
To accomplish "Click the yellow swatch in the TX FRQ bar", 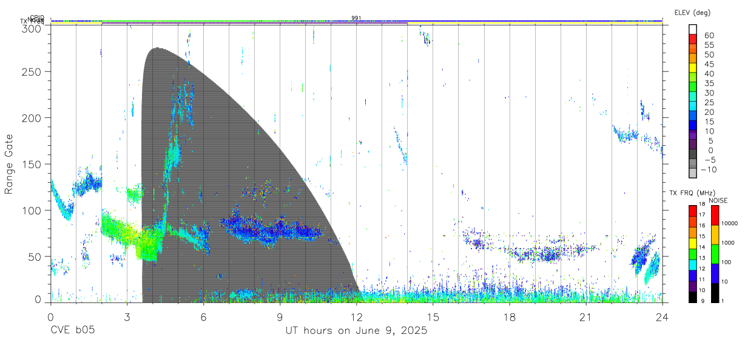I will point(692,243).
